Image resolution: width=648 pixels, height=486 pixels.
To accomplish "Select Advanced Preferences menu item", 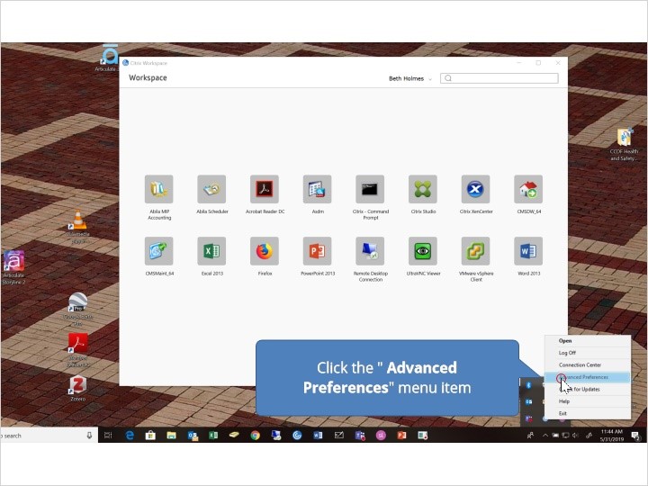I will tap(587, 377).
